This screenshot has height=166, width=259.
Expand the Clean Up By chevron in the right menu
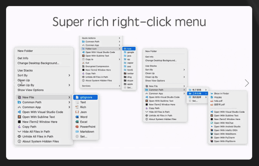[x=184, y=77]
